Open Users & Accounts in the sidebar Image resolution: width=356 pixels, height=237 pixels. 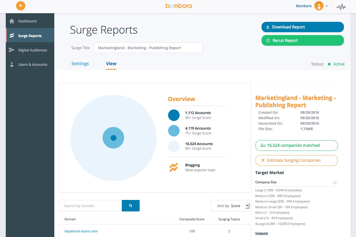coord(30,64)
